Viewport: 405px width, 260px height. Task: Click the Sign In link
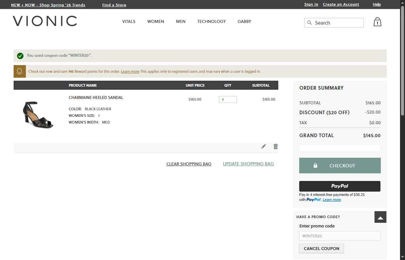coord(311,4)
